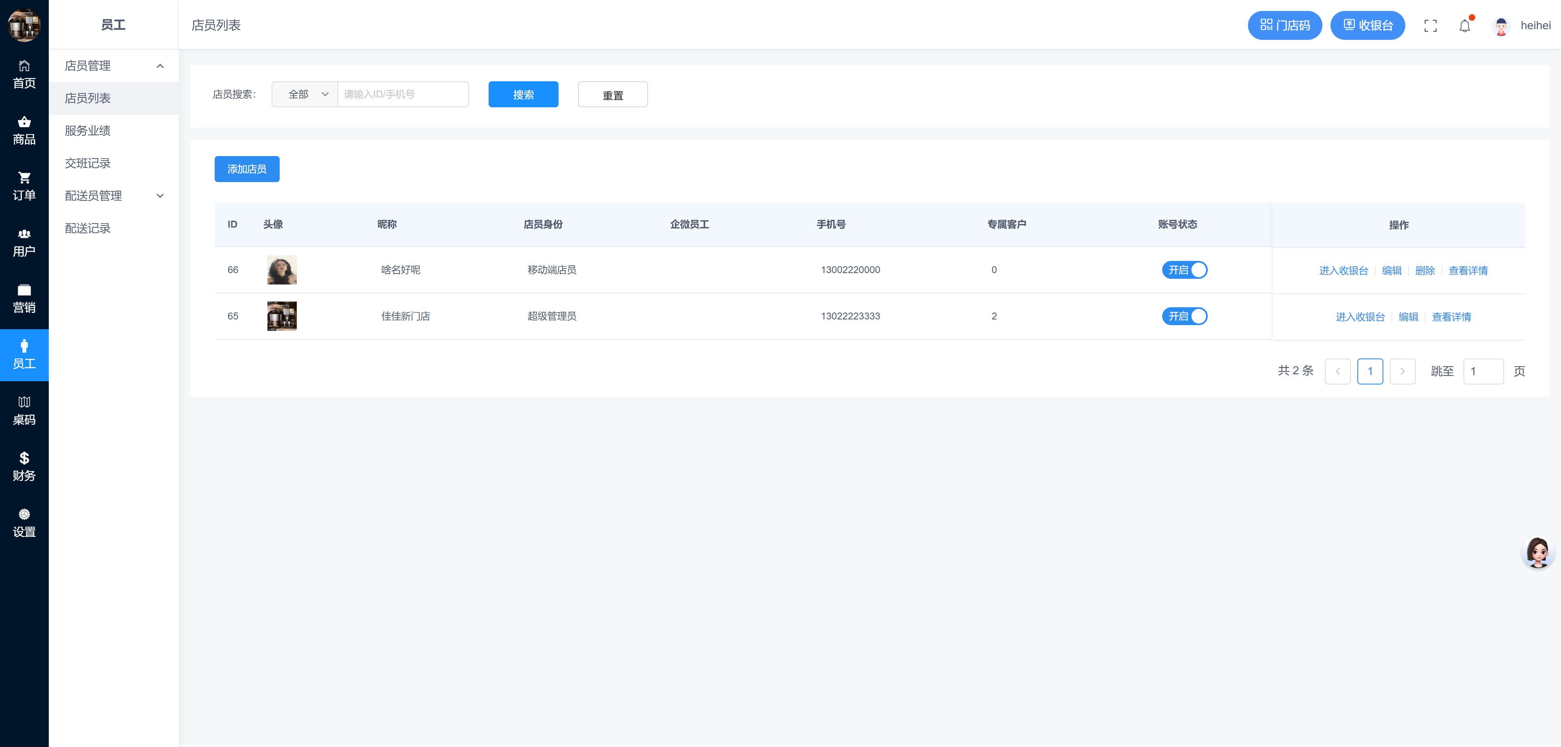Open the 财务 dollar icon section

point(24,467)
